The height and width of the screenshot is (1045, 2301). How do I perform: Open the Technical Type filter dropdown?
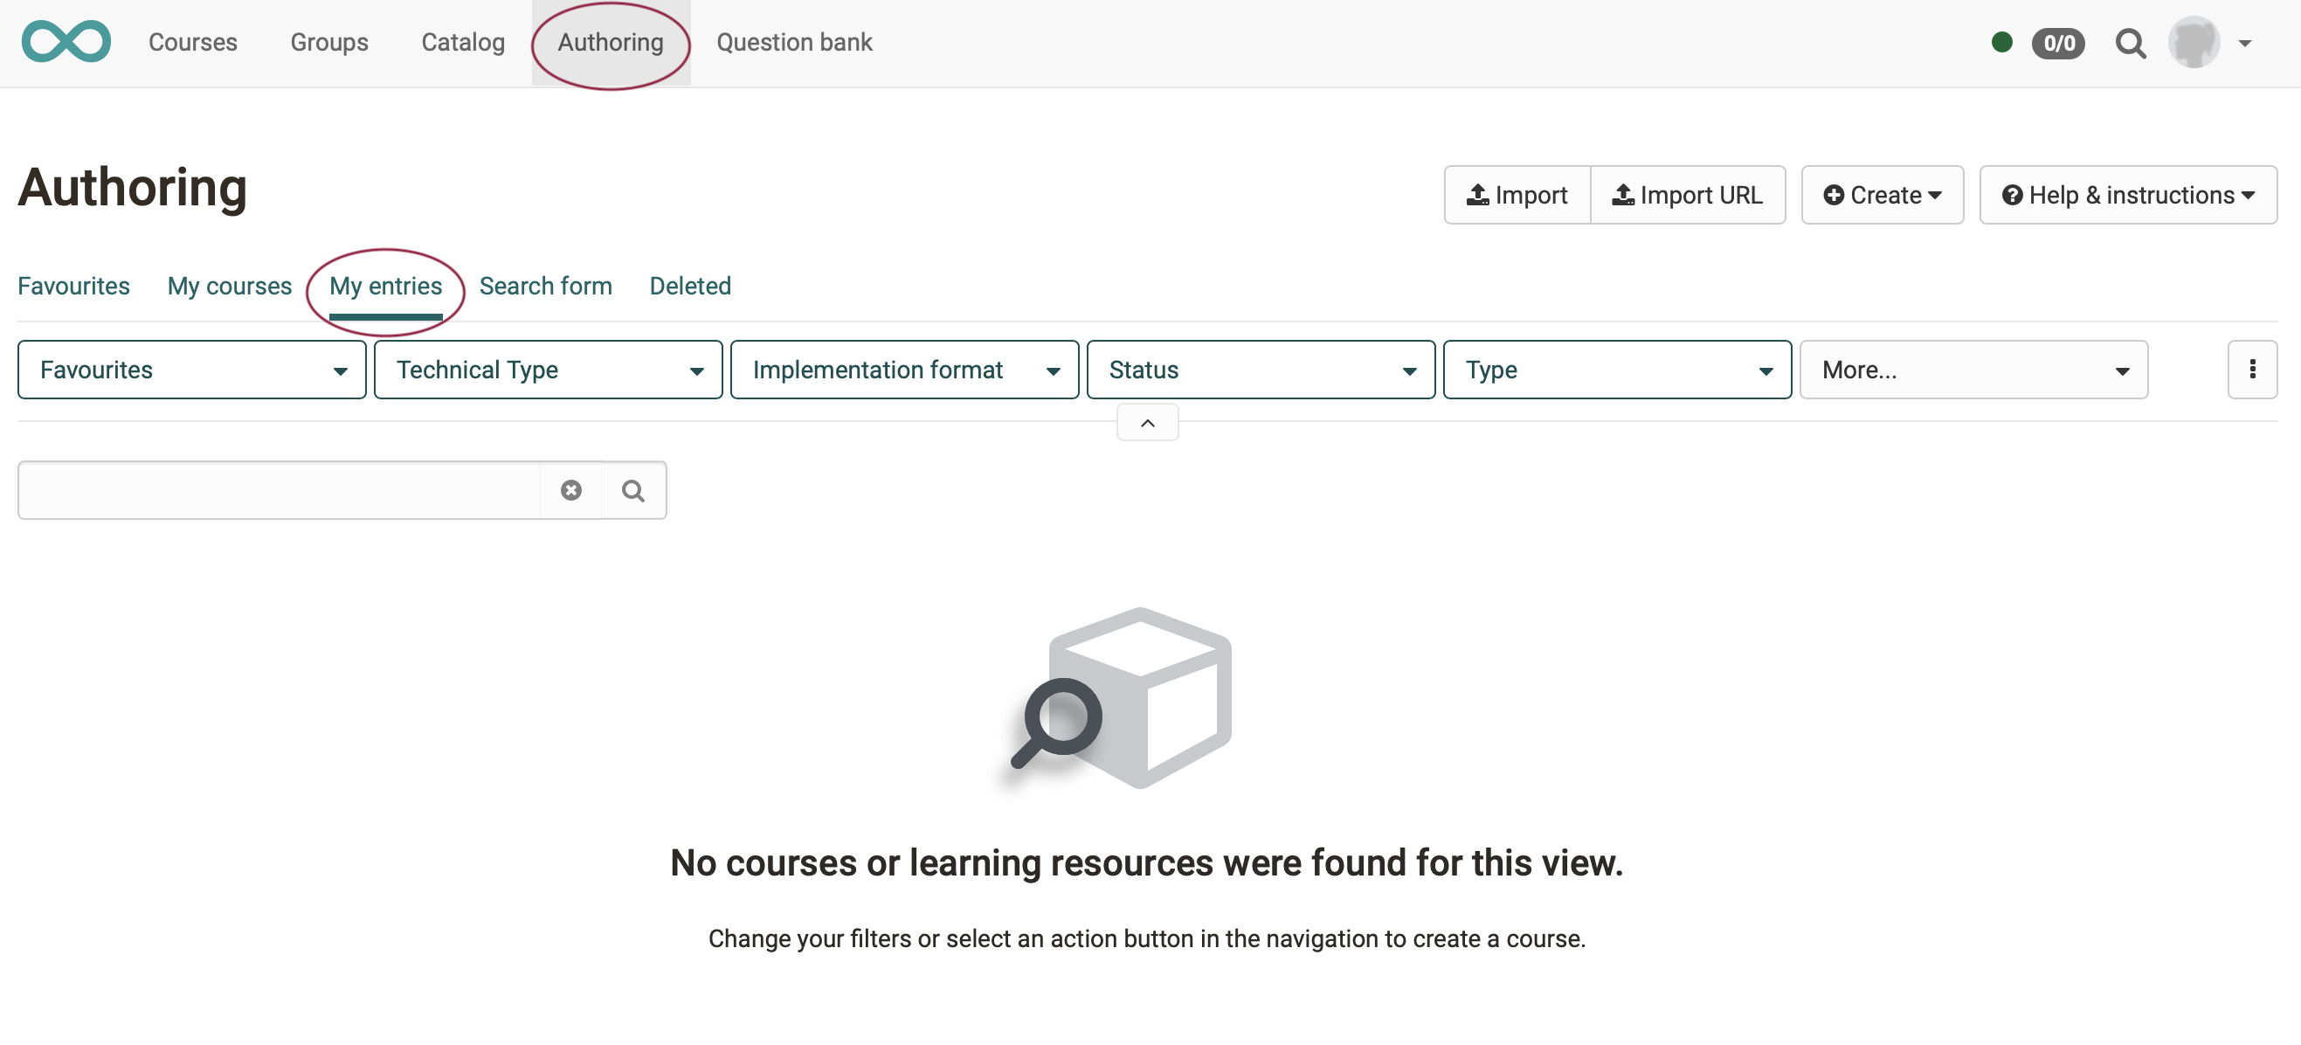coord(548,370)
